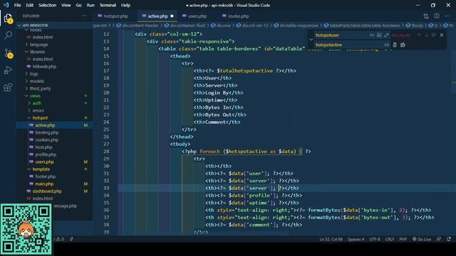
Task: Click the Go Live button in status bar
Action: 422,239
